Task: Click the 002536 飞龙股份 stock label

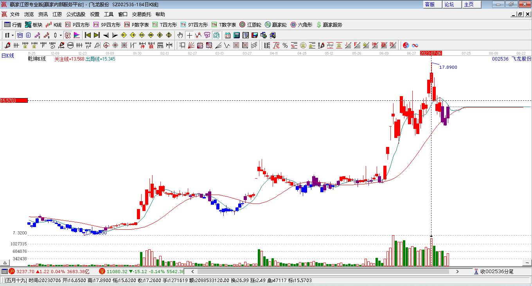Action: [512, 59]
